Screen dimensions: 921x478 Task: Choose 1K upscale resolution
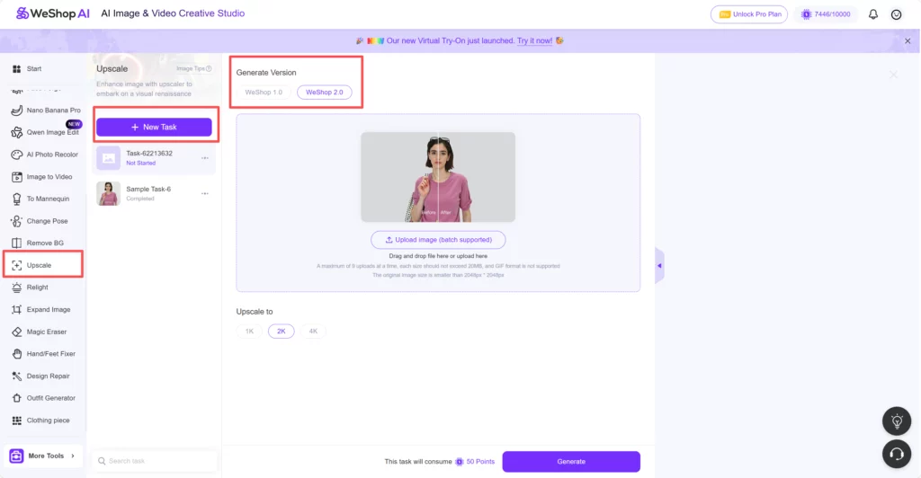250,332
